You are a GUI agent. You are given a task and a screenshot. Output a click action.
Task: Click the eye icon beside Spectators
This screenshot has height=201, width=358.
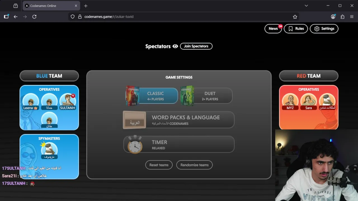point(175,46)
